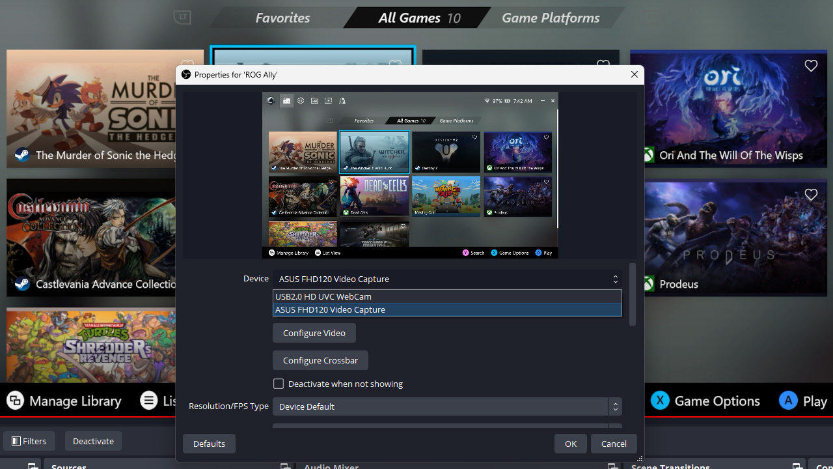Choose ASUS FHD120 Video Capture list option

coord(447,309)
